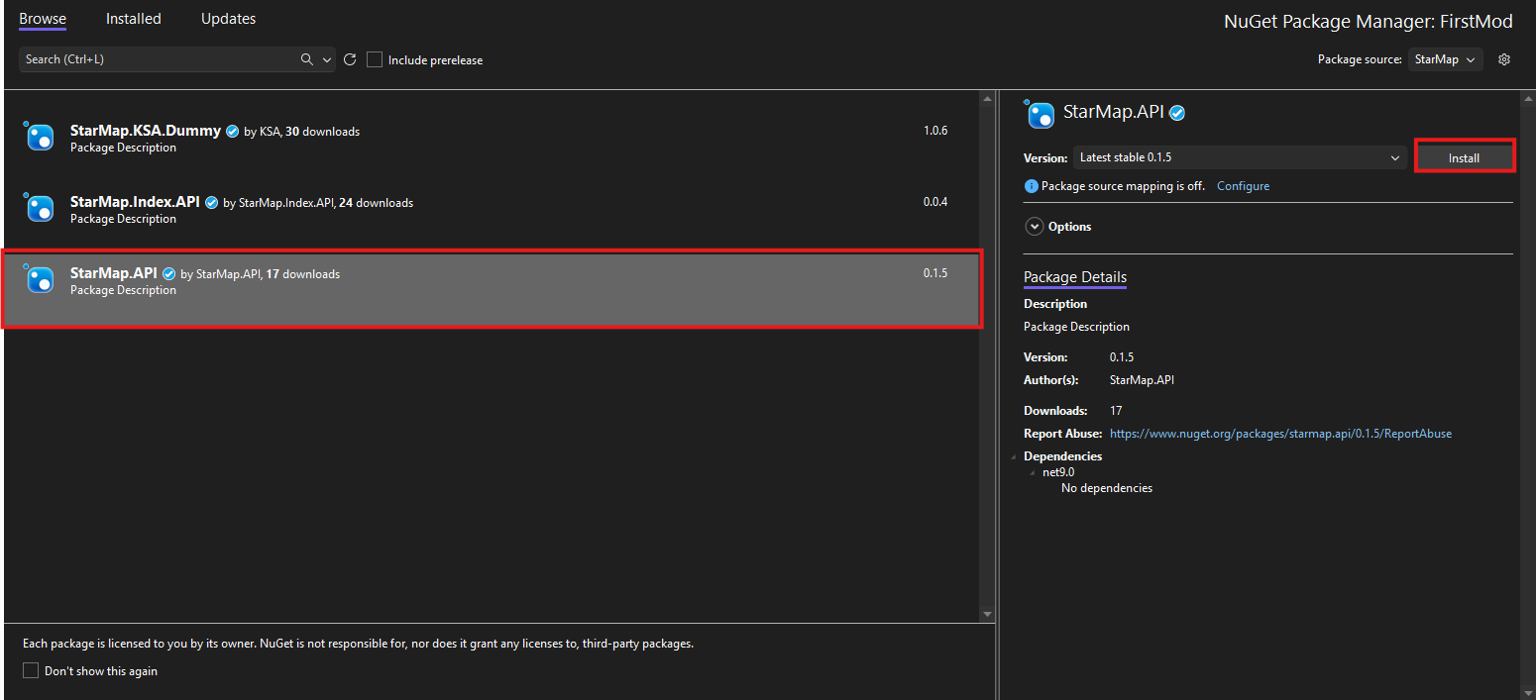Click the Install button
The width and height of the screenshot is (1536, 700).
click(x=1464, y=157)
